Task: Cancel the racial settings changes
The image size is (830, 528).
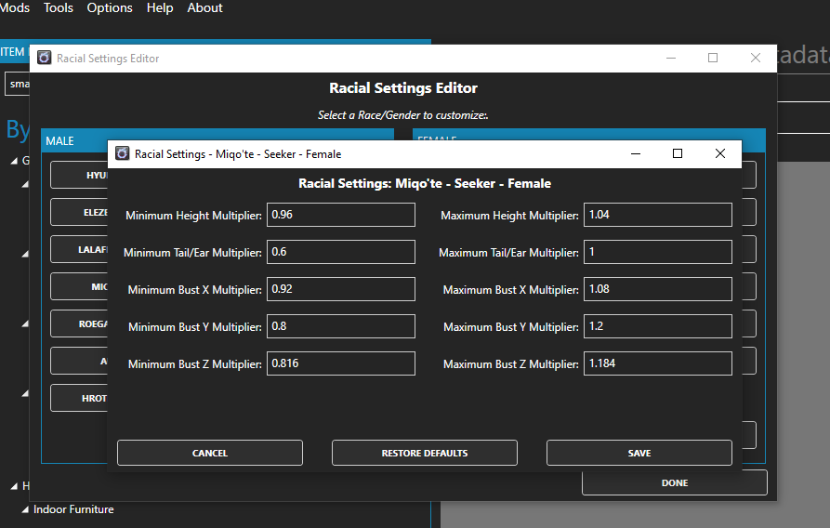Action: coord(210,453)
